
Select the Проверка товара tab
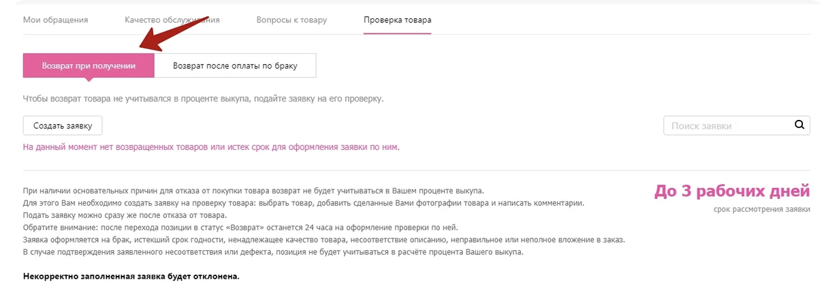(x=397, y=20)
